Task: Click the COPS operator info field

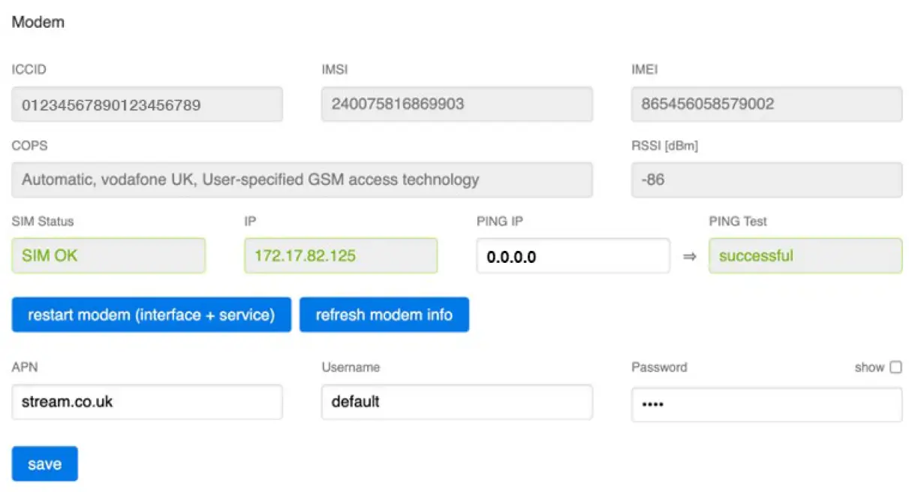Action: tap(302, 180)
